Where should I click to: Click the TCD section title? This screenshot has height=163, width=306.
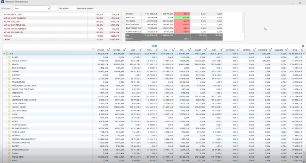154,46
